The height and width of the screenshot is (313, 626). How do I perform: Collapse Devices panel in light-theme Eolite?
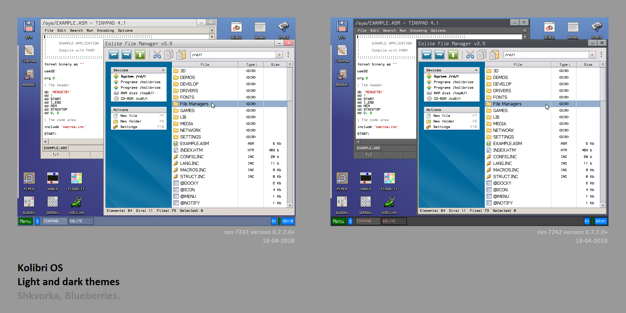163,70
